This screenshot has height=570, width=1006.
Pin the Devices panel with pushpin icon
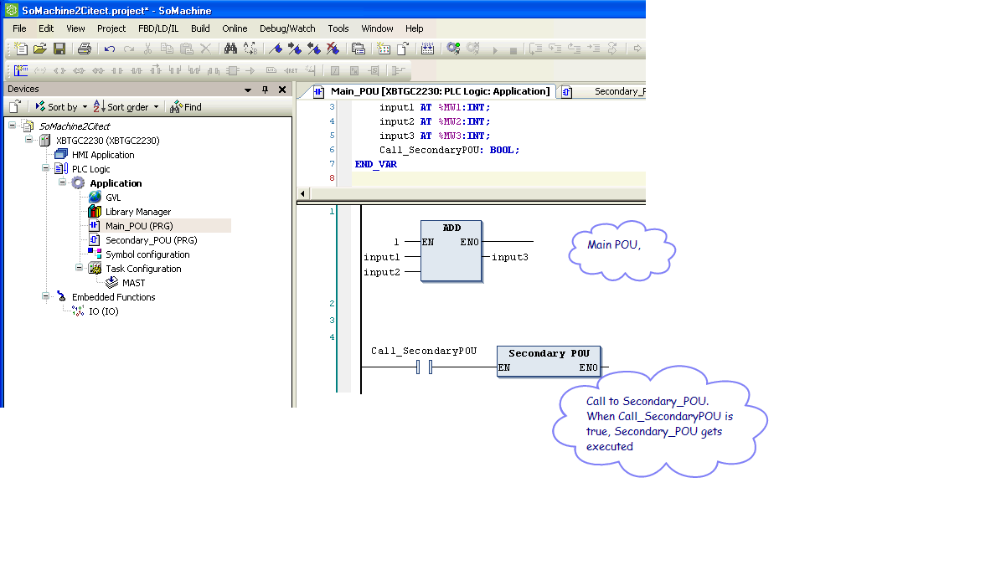pyautogui.click(x=265, y=90)
